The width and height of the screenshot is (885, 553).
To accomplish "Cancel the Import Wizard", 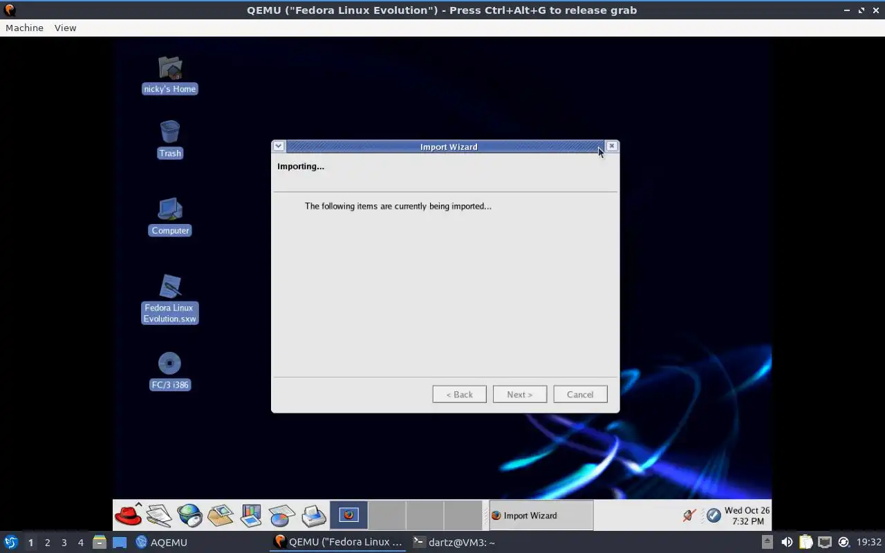I will [x=580, y=394].
